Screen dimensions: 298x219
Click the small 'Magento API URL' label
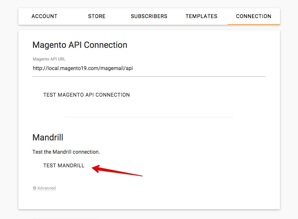coord(49,59)
